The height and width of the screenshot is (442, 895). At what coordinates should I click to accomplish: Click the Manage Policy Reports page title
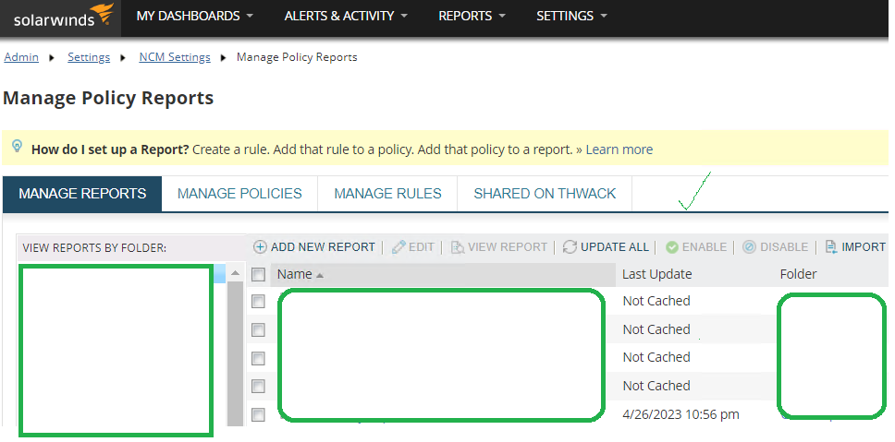pos(108,98)
